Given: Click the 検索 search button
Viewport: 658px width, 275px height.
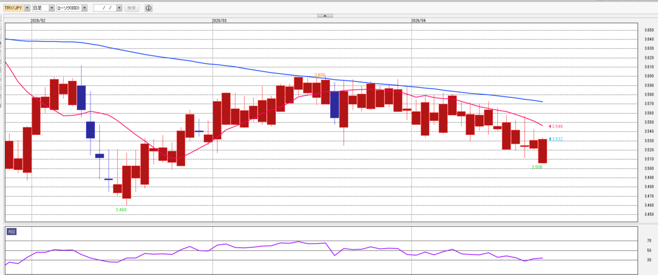Looking at the screenshot, I should [132, 8].
